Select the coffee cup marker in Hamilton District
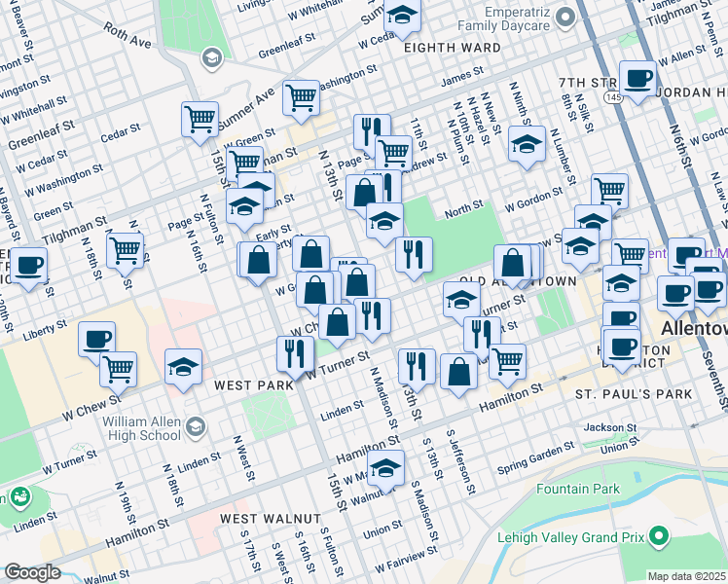This screenshot has height=584, width=728. pos(622,347)
